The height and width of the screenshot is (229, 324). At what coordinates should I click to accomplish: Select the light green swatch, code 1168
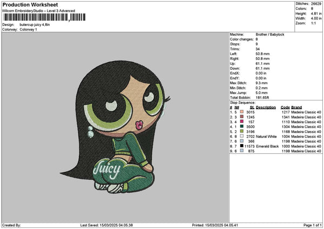pos(241,131)
